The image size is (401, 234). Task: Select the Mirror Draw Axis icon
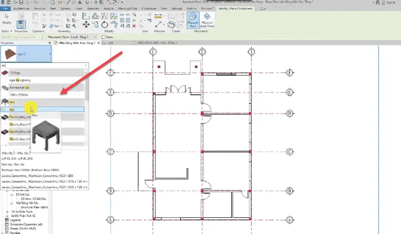coord(114,16)
